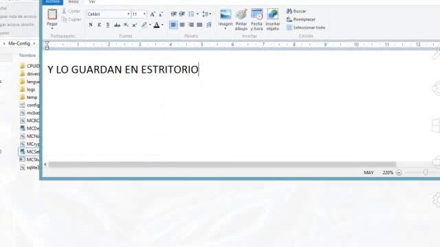
Task: Click the text highlight color marker
Action: [144, 25]
